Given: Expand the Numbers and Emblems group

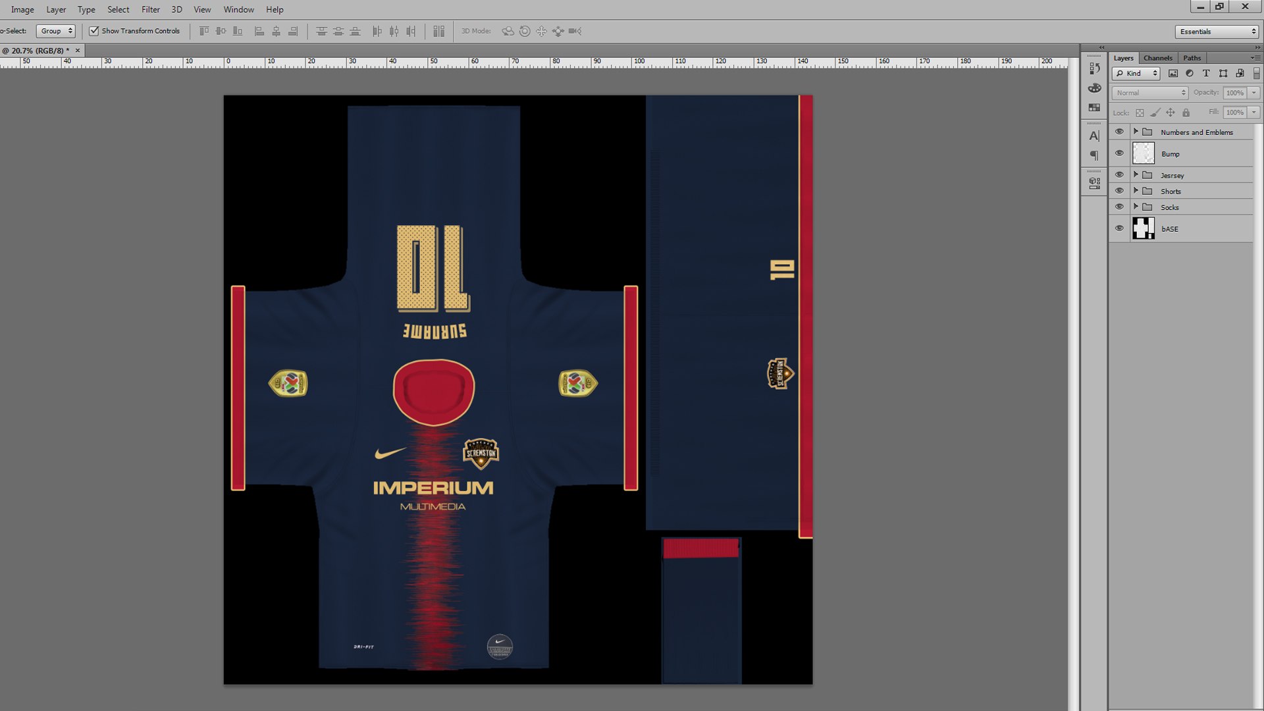Looking at the screenshot, I should tap(1136, 132).
